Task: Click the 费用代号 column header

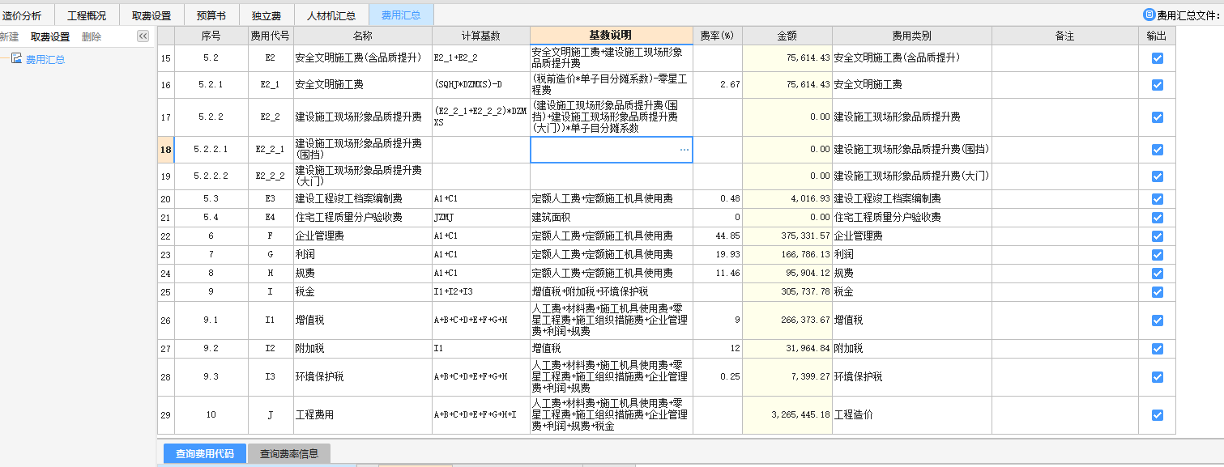Action: pos(270,36)
